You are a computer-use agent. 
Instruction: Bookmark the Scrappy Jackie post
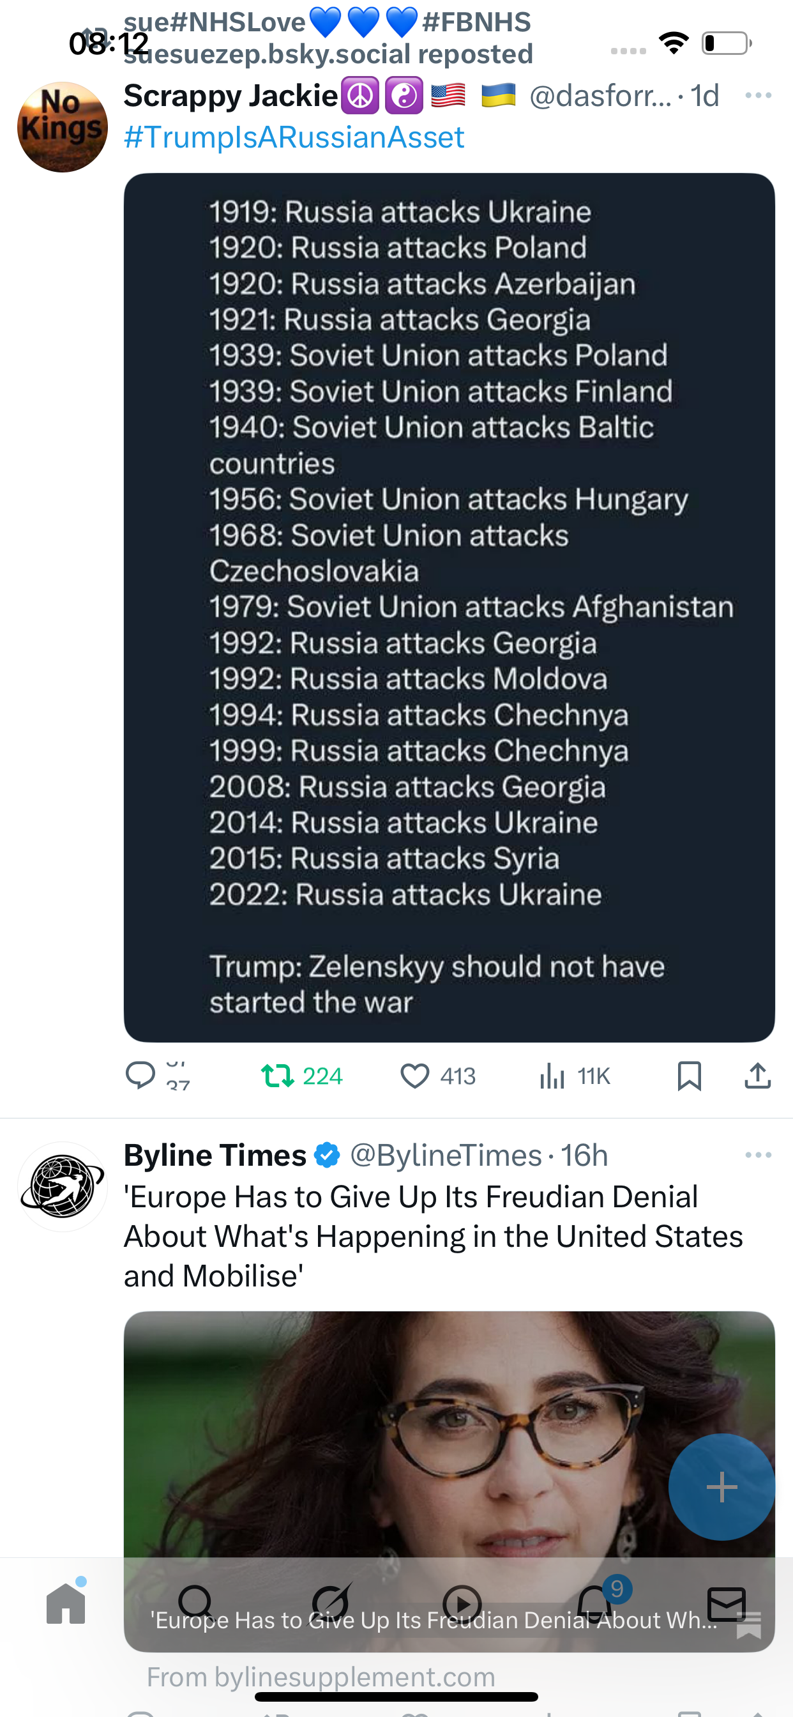click(689, 1075)
